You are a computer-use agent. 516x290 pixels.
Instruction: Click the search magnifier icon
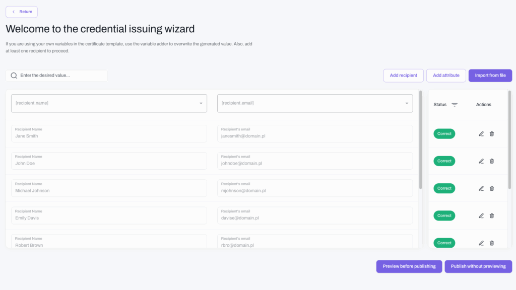point(14,76)
